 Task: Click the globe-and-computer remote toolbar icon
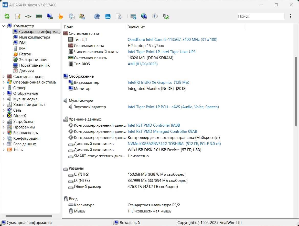coord(144,16)
